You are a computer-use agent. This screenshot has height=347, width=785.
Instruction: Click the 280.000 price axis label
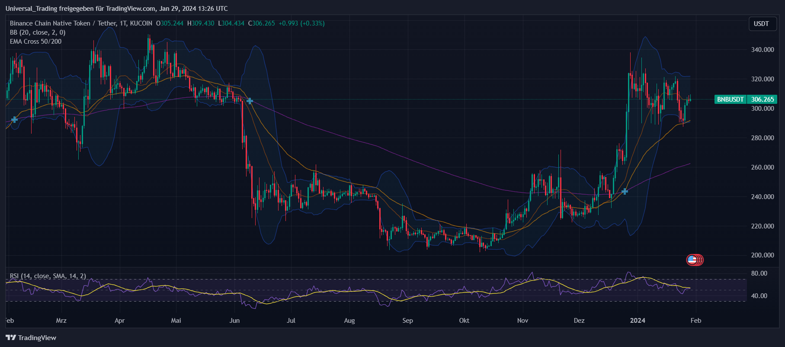click(x=763, y=138)
